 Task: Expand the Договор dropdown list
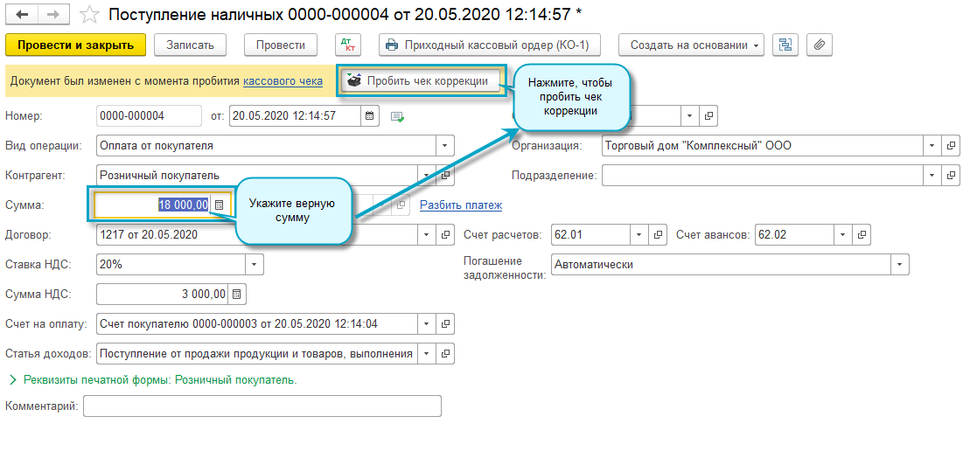click(427, 235)
